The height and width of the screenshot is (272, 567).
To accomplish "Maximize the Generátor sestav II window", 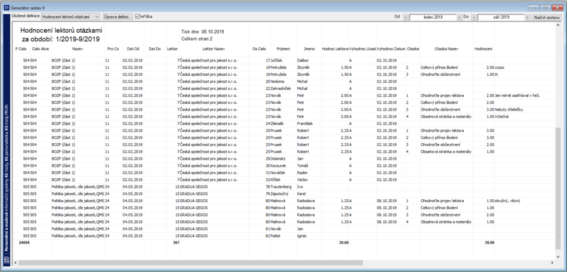I will pos(544,7).
